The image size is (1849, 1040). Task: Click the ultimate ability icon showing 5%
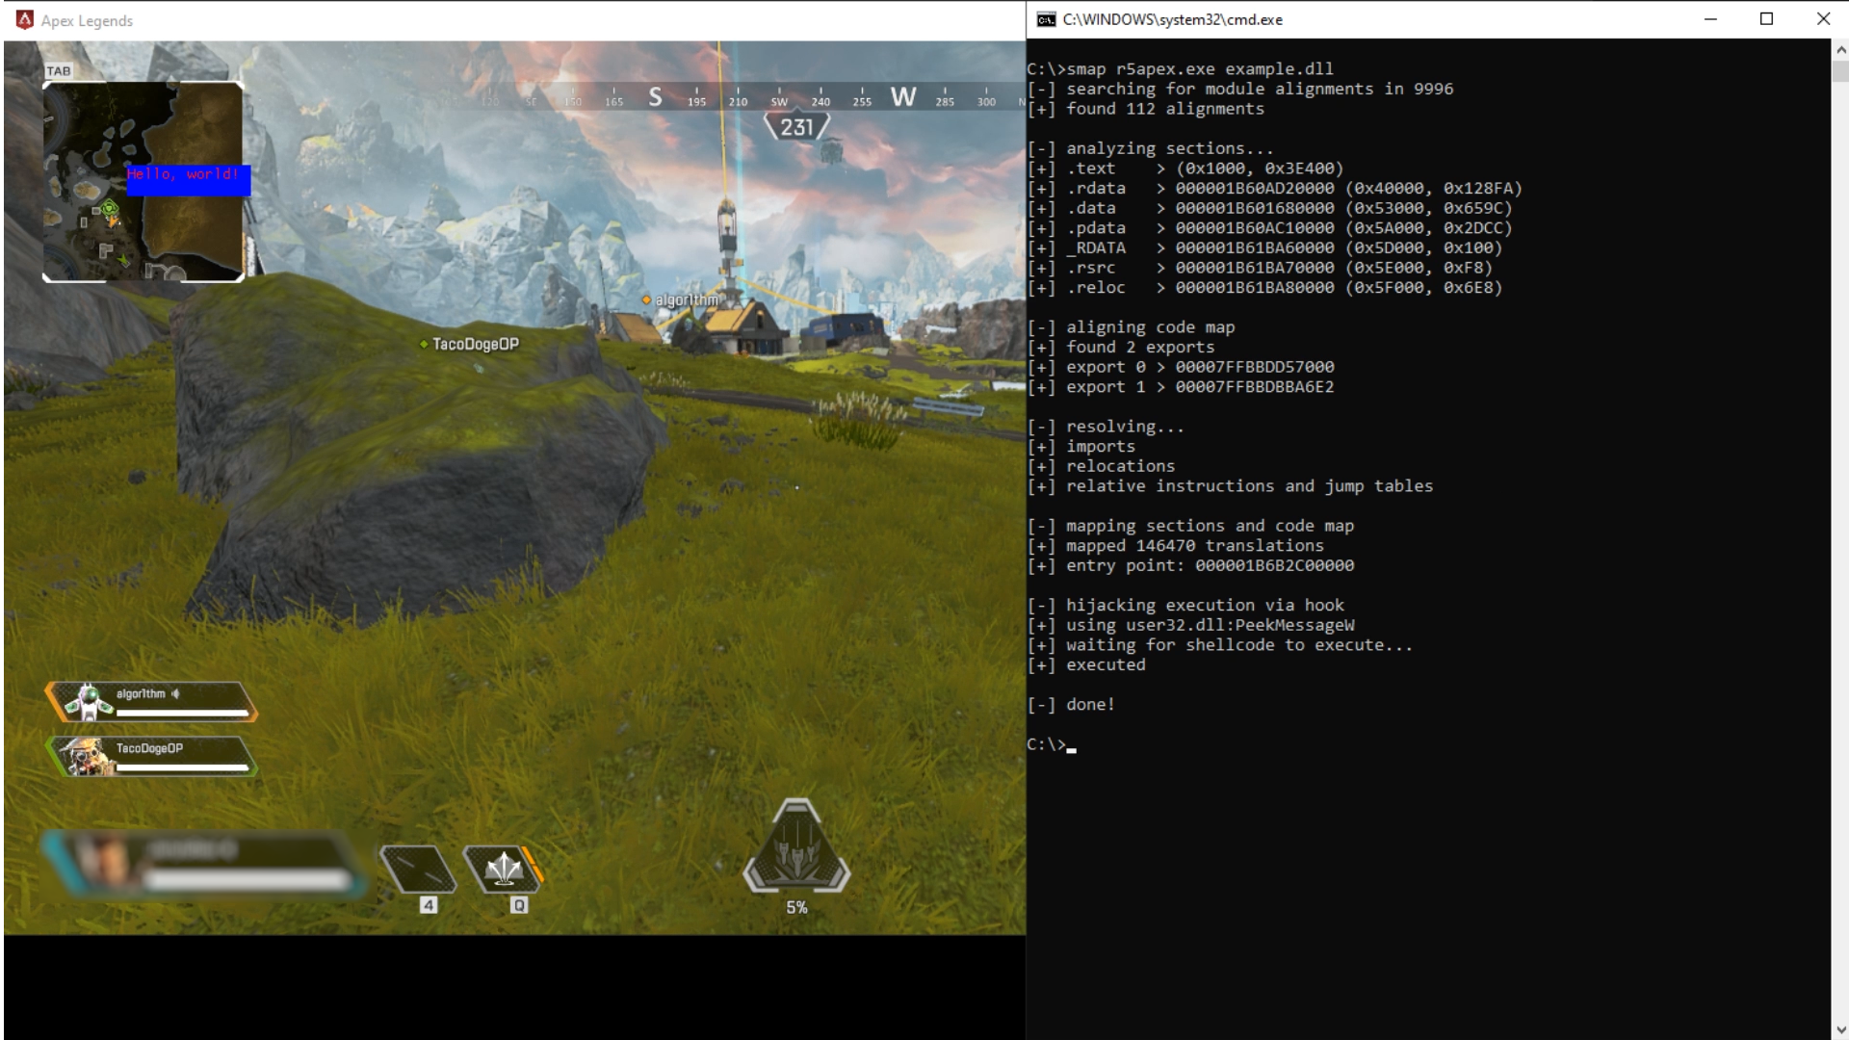tap(796, 847)
